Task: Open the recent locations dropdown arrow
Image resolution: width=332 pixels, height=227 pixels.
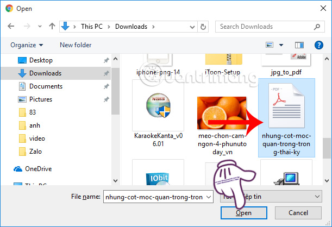Action: point(40,27)
